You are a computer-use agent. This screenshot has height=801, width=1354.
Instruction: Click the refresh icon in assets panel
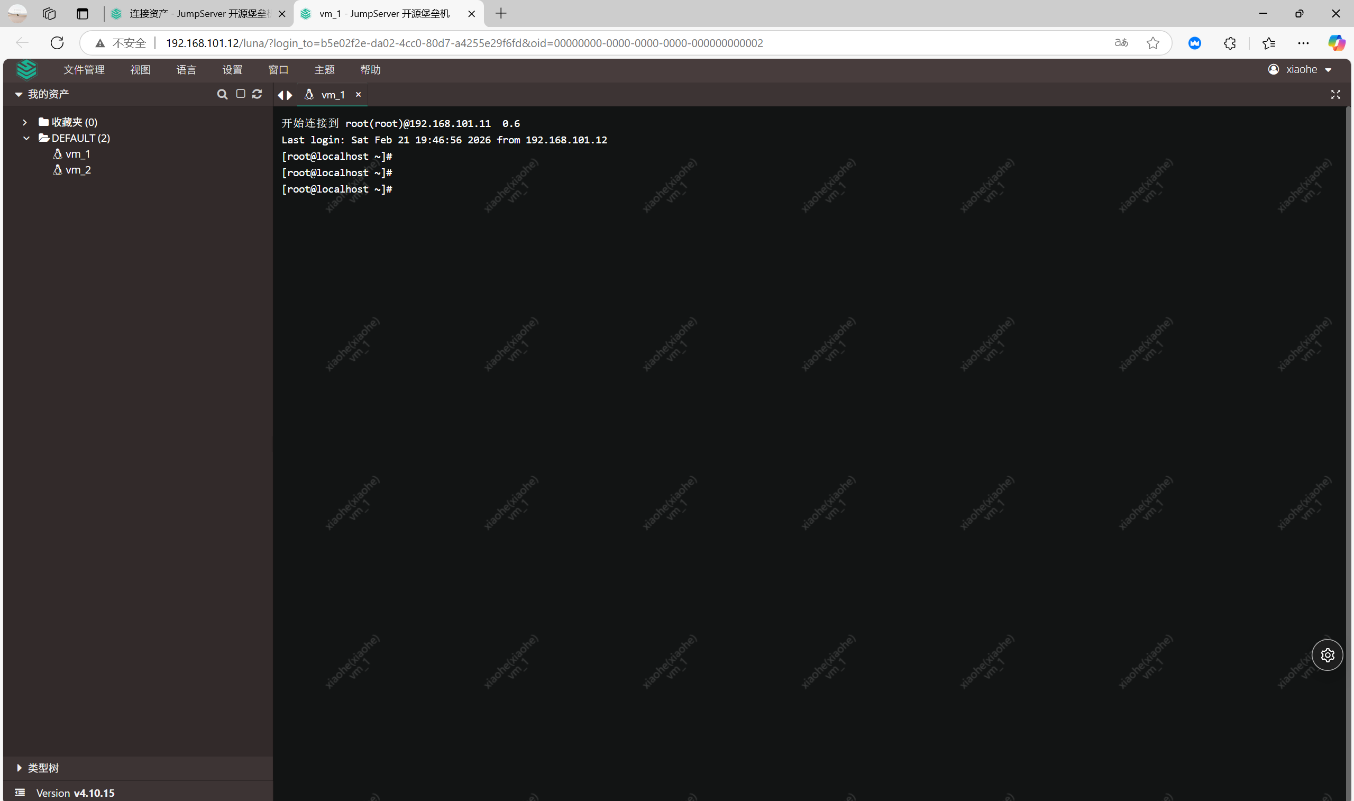pyautogui.click(x=258, y=94)
